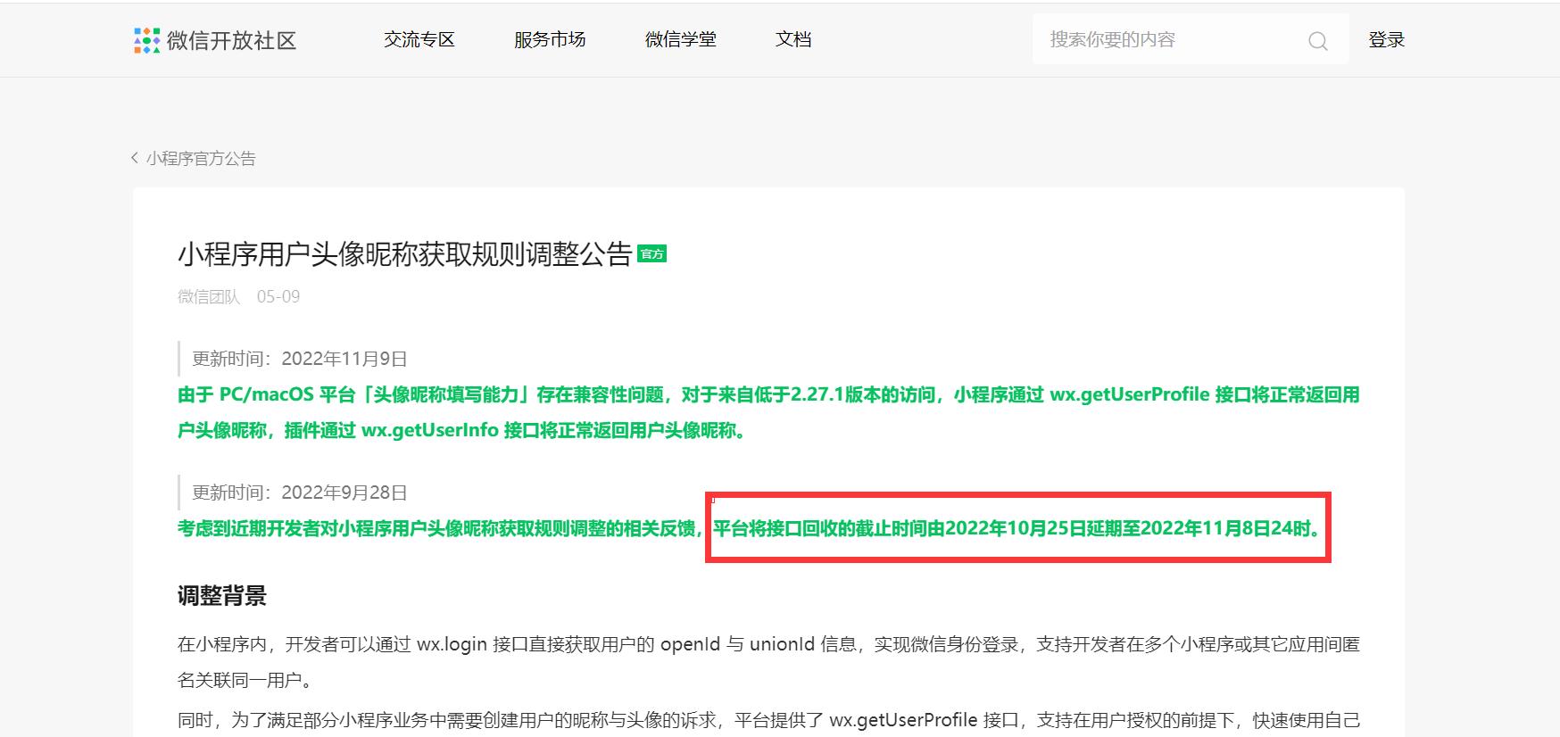Click the search magnifier icon
This screenshot has height=737, width=1560.
[x=1317, y=40]
